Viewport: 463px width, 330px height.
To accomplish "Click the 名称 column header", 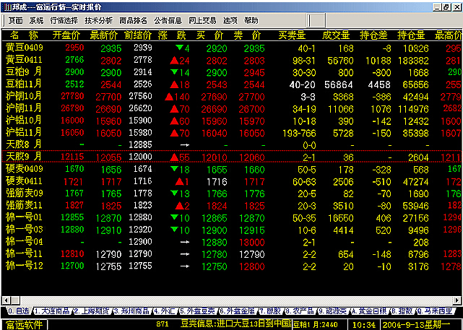I will click(x=24, y=35).
